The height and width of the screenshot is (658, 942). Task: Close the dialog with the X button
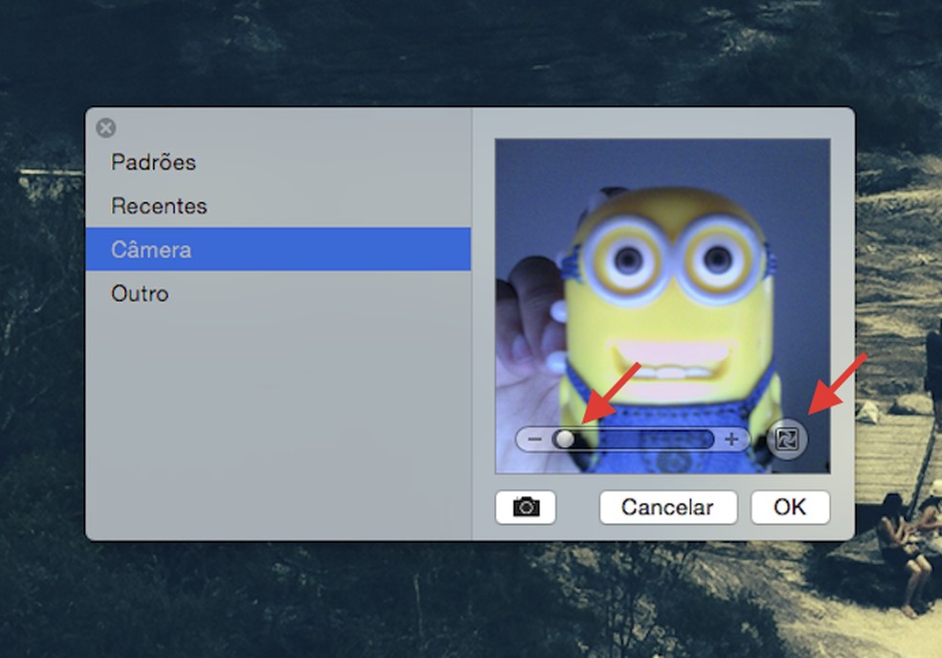105,128
